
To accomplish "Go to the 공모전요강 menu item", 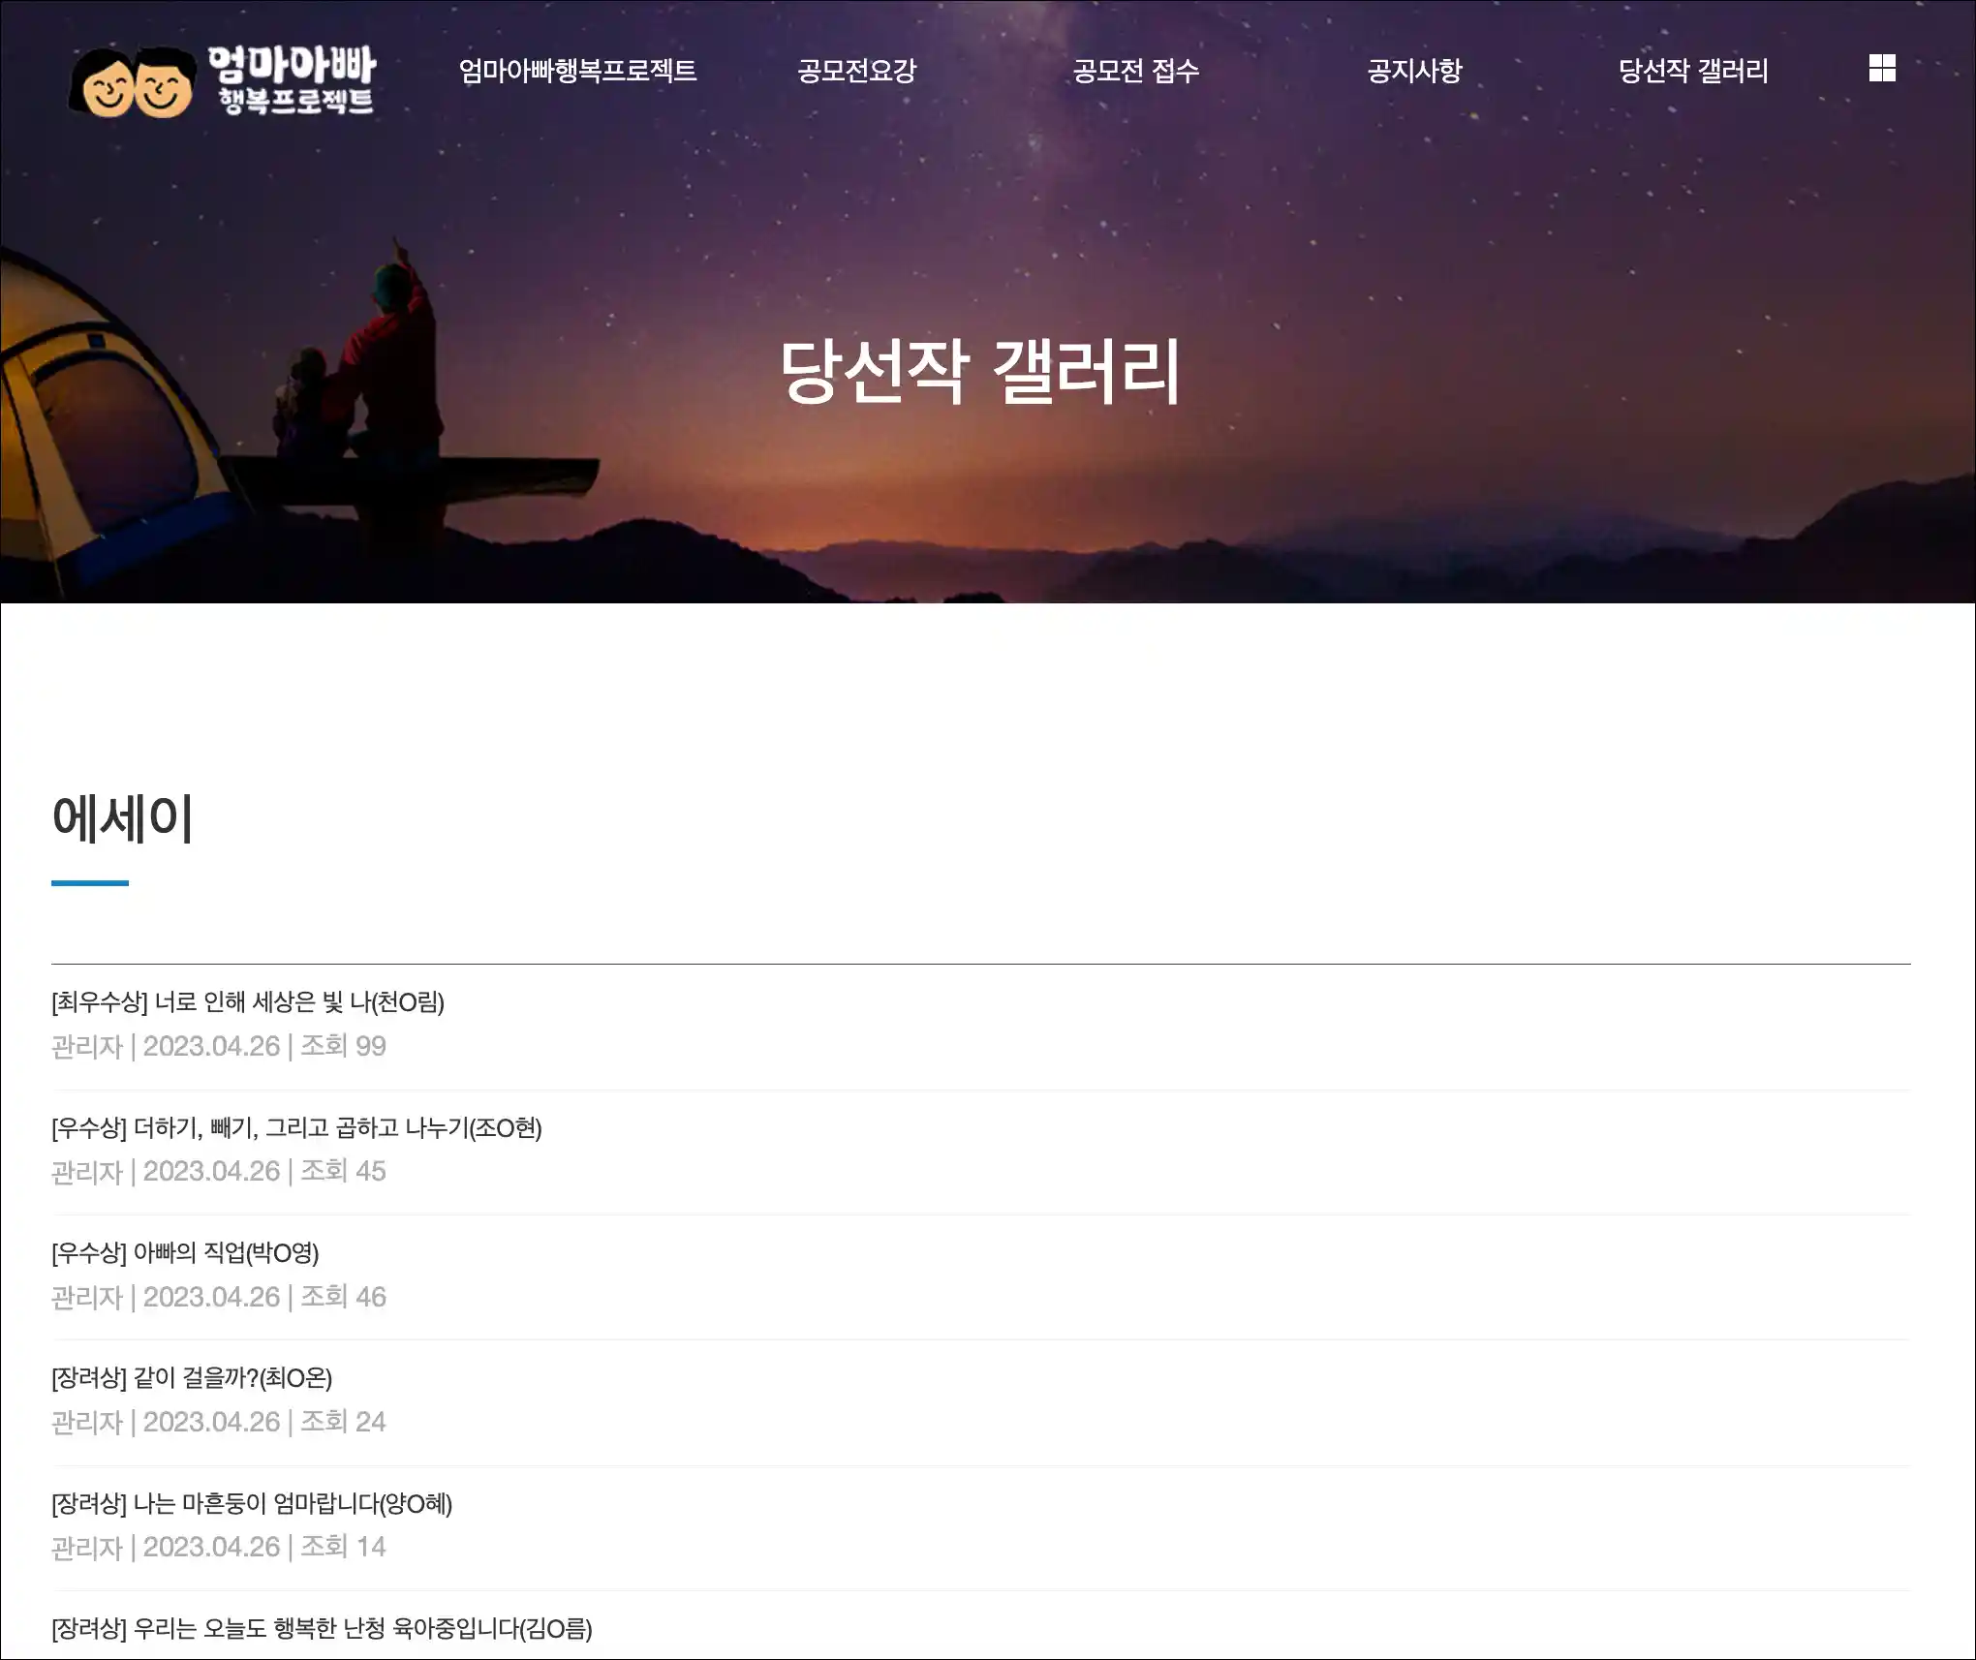I will [856, 71].
